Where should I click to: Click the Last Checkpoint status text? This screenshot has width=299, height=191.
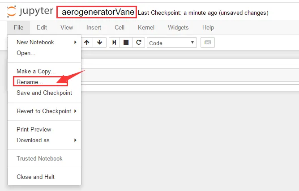[203, 13]
